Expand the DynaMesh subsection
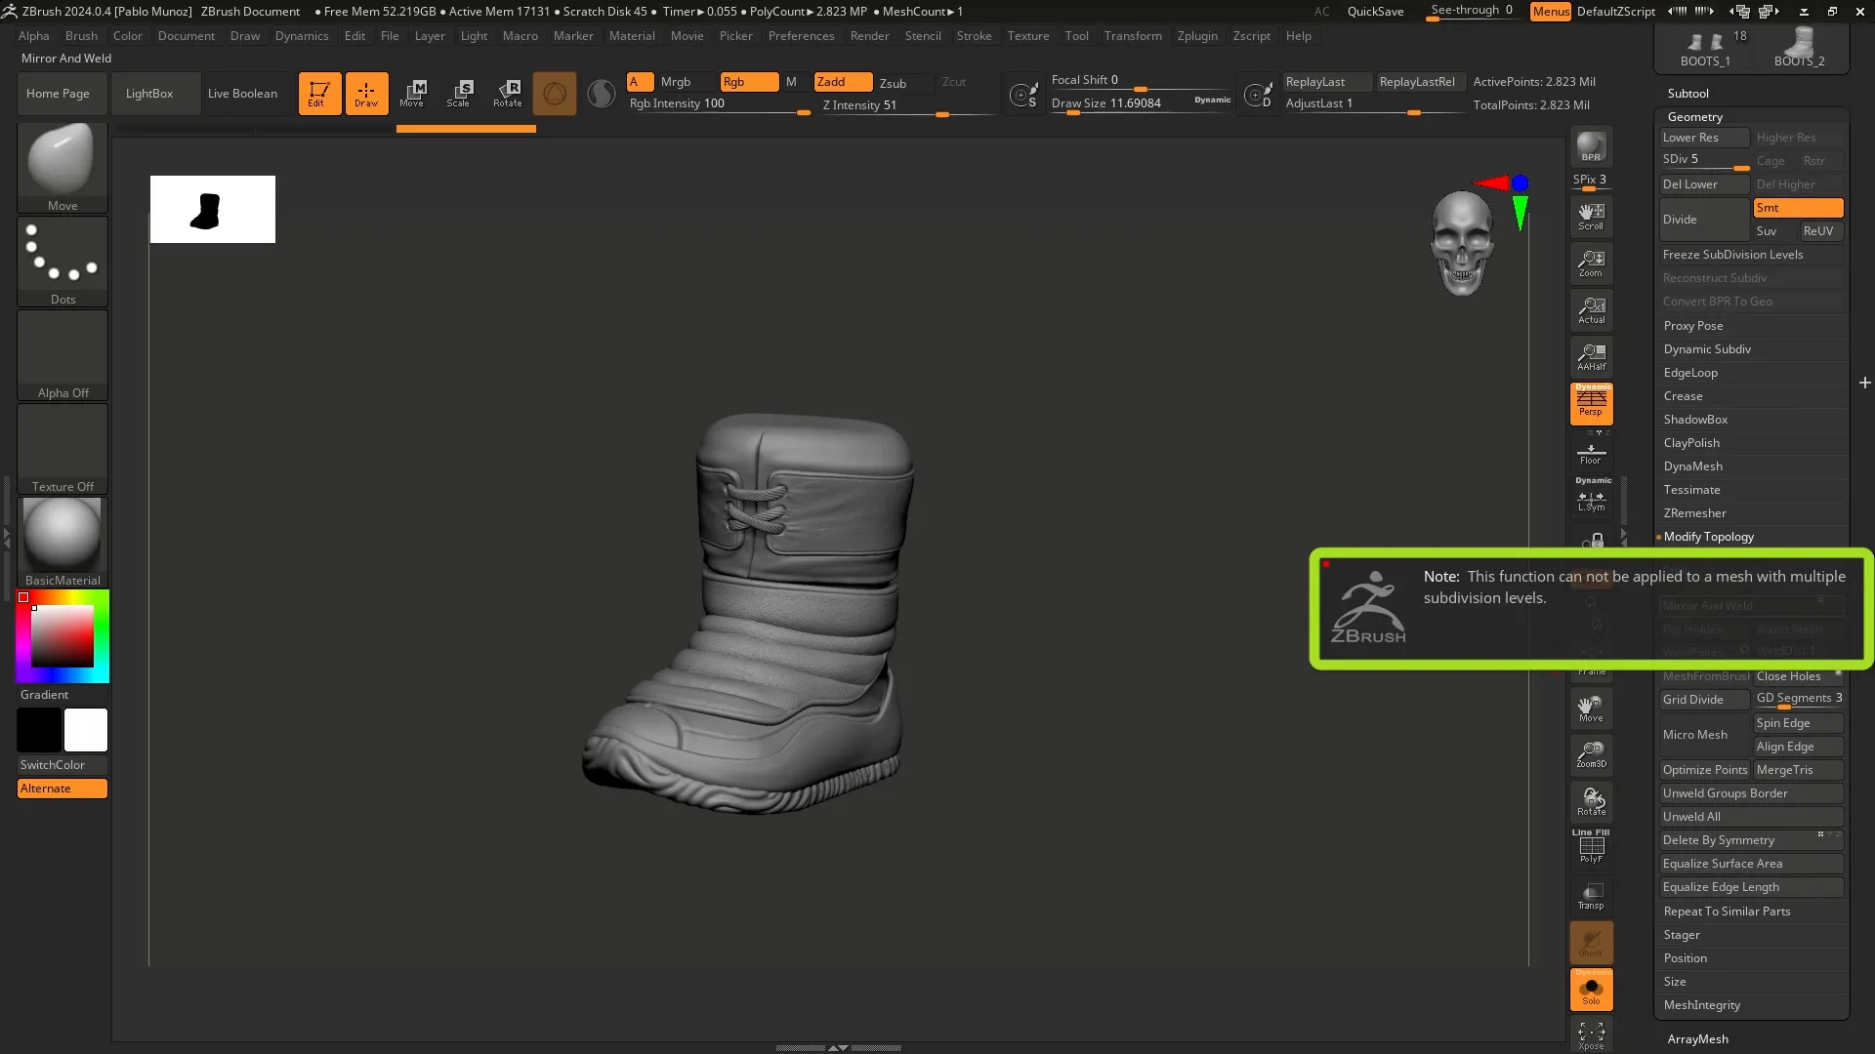The height and width of the screenshot is (1054, 1875). coord(1693,466)
